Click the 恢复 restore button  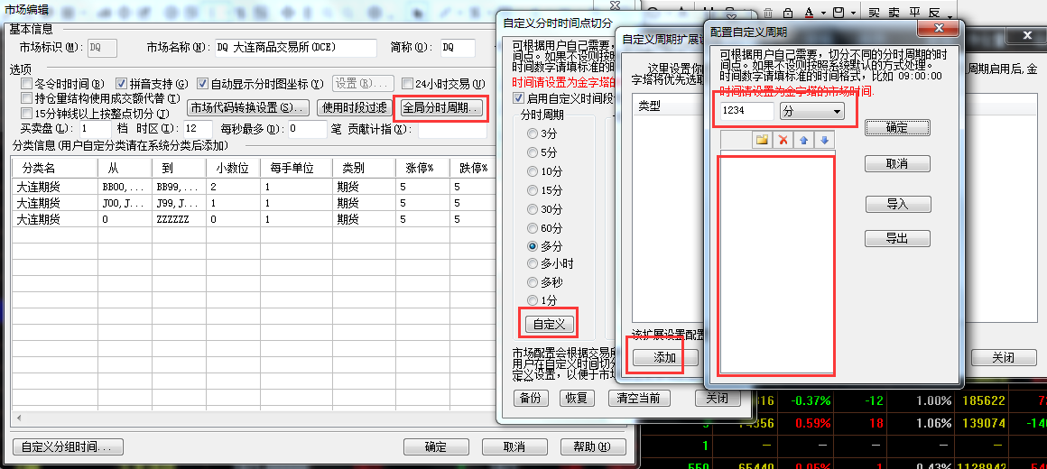pyautogui.click(x=576, y=399)
